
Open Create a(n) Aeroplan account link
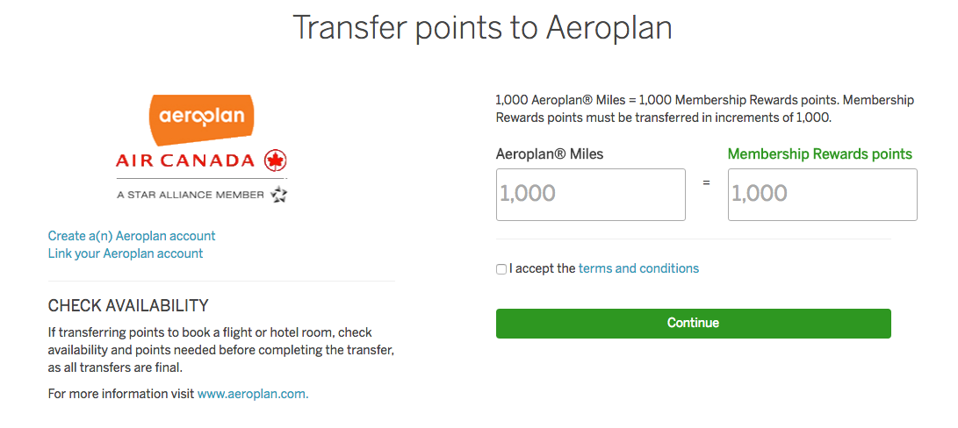point(132,236)
